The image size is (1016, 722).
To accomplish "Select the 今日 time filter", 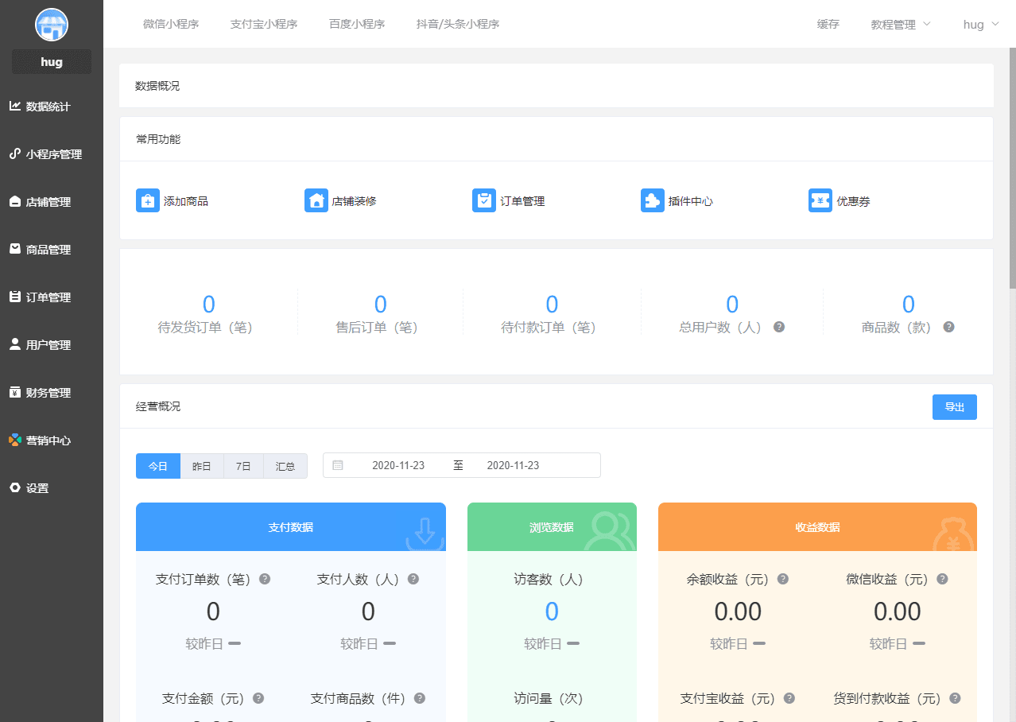I will (158, 466).
